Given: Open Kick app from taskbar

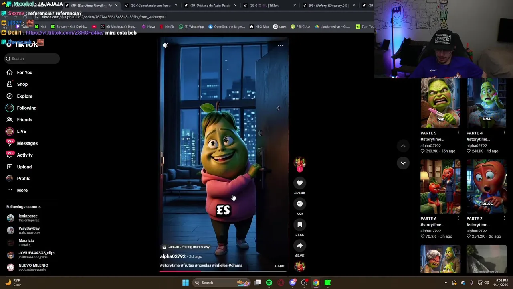Looking at the screenshot, I should tap(327, 283).
